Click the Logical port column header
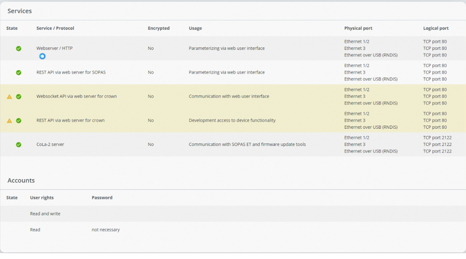The image size is (466, 259). click(x=436, y=28)
